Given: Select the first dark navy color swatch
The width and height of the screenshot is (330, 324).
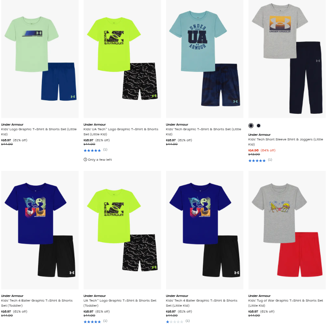Looking at the screenshot, I should (251, 126).
